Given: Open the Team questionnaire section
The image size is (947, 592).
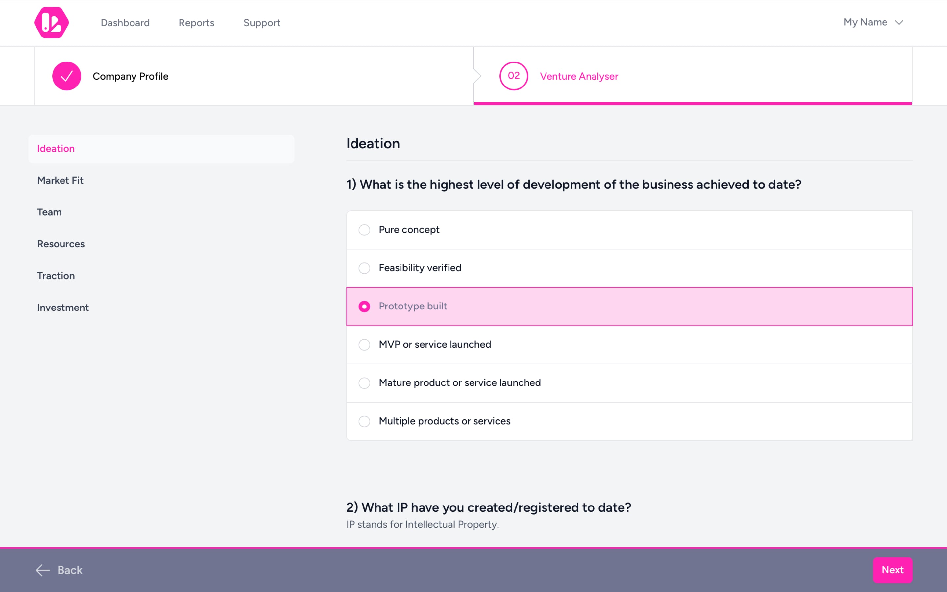Looking at the screenshot, I should [49, 212].
